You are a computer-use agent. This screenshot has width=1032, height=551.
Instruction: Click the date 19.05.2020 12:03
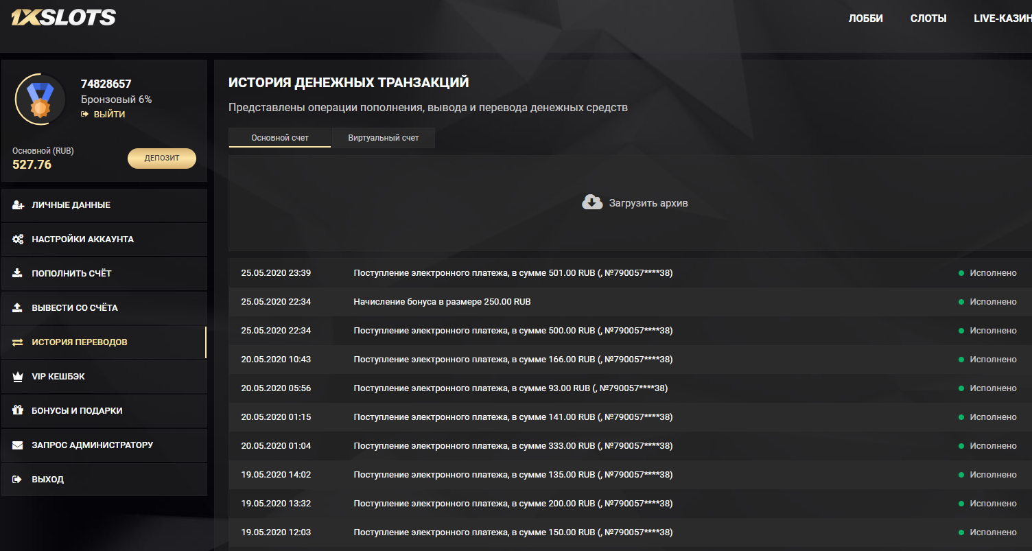(x=276, y=532)
